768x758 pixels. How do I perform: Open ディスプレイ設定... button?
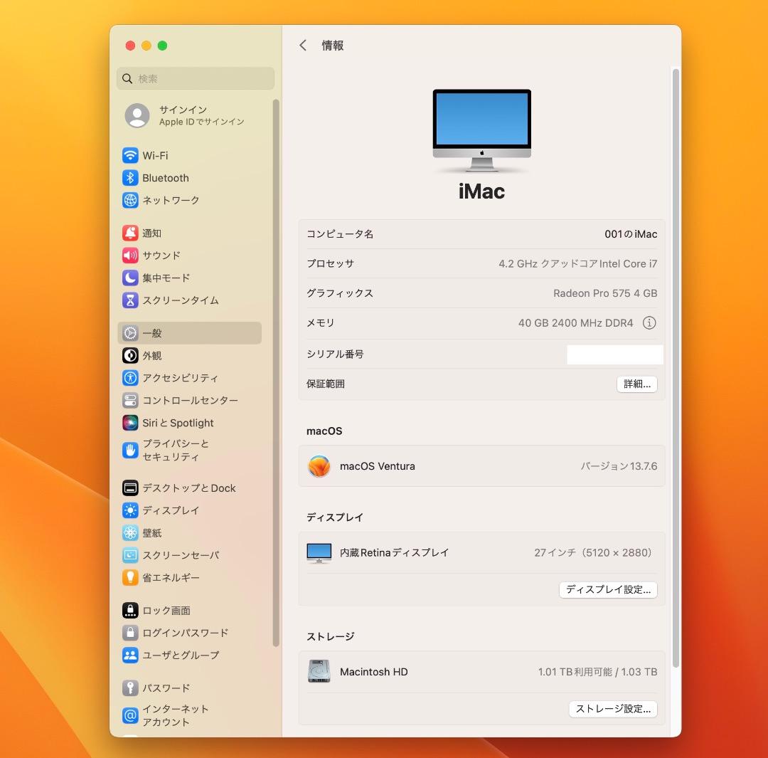(x=608, y=590)
